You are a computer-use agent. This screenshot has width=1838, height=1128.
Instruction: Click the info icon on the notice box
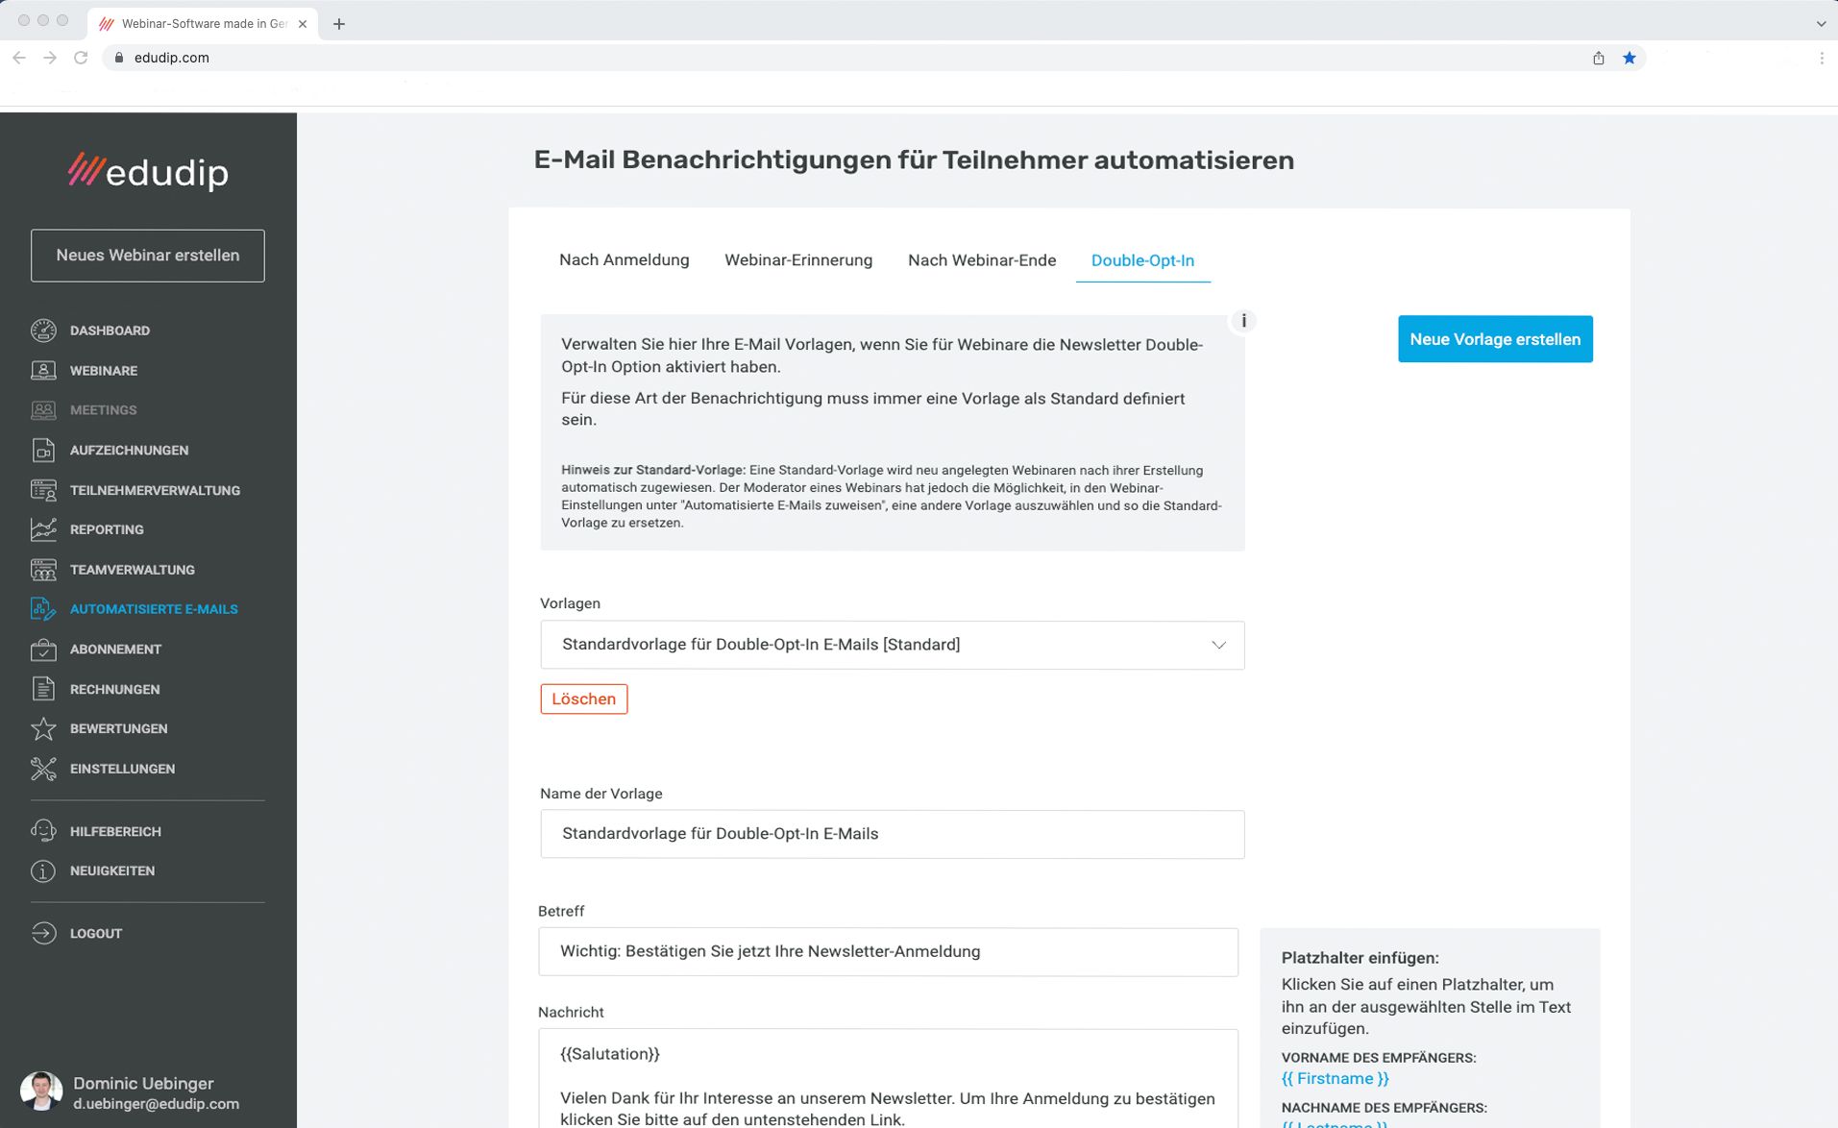[1243, 321]
